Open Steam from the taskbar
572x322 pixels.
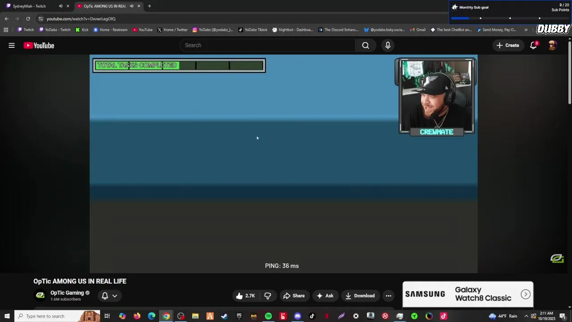224,316
